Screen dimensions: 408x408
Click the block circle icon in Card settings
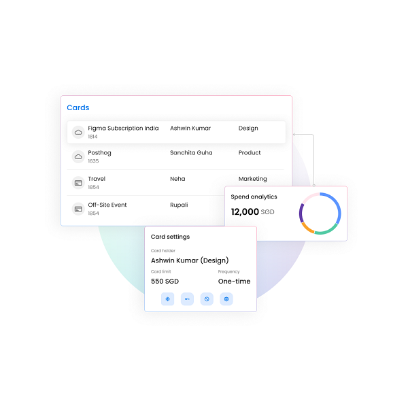point(207,299)
